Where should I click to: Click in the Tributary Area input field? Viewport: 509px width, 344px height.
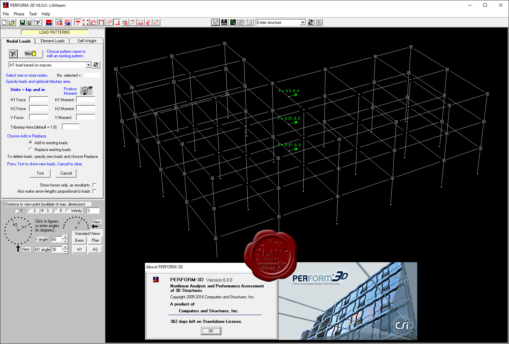tap(71, 127)
